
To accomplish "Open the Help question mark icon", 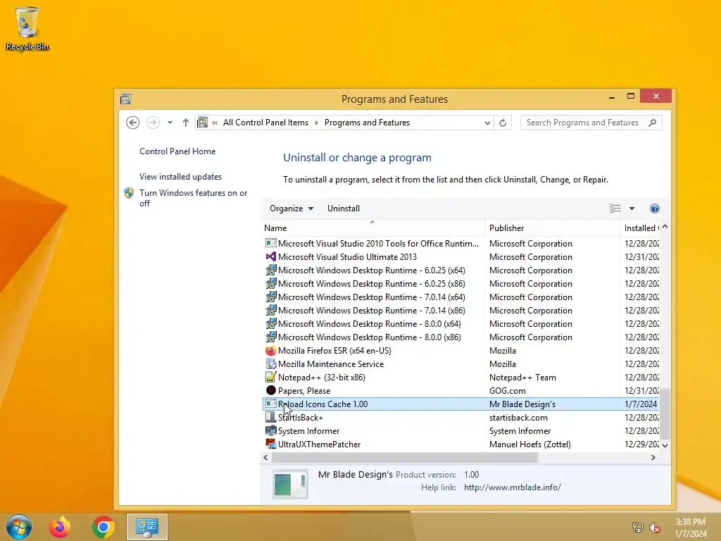I will 655,209.
